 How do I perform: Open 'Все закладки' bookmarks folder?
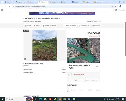(120, 10)
